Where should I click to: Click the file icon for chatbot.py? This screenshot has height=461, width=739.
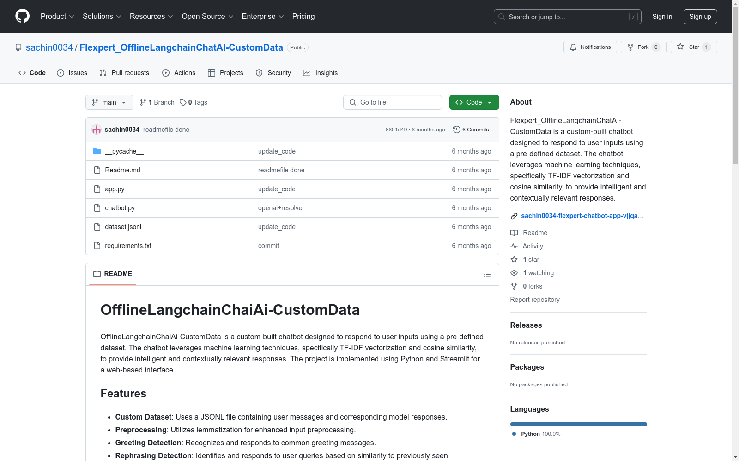[x=97, y=208]
